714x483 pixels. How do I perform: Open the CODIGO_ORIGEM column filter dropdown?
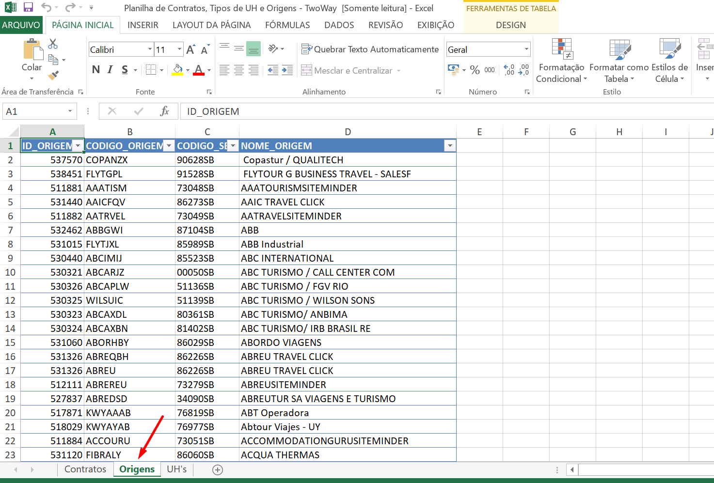click(x=169, y=146)
